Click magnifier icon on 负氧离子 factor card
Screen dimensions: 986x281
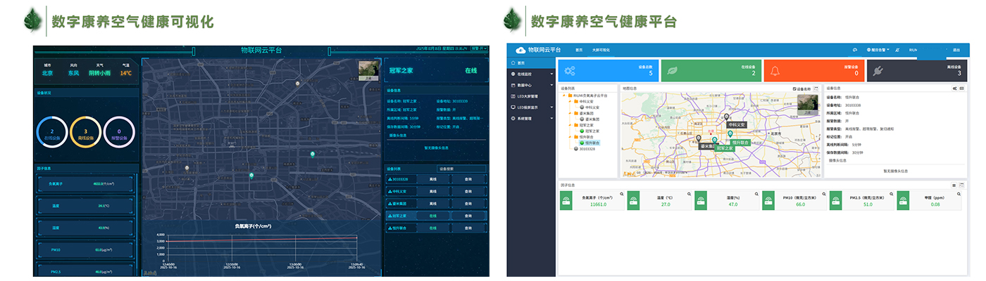pyautogui.click(x=621, y=194)
